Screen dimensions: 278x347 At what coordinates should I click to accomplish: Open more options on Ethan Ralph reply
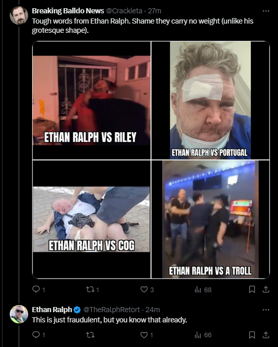point(266,310)
